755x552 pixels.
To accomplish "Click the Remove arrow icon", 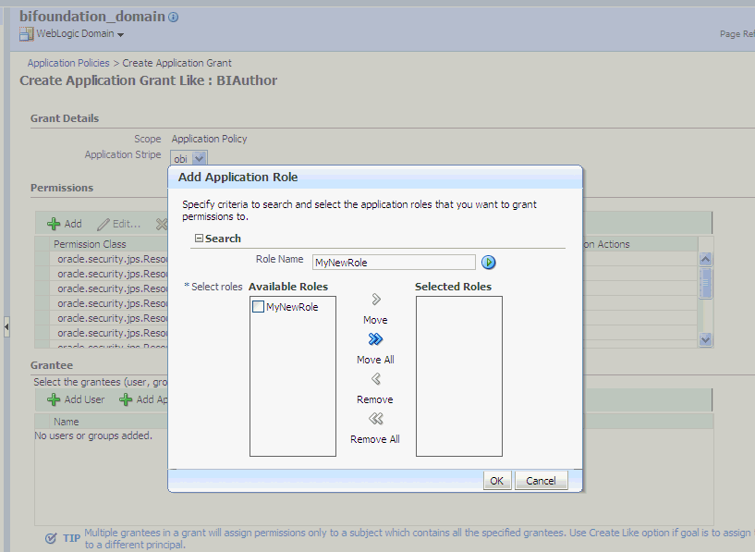I will click(x=374, y=378).
